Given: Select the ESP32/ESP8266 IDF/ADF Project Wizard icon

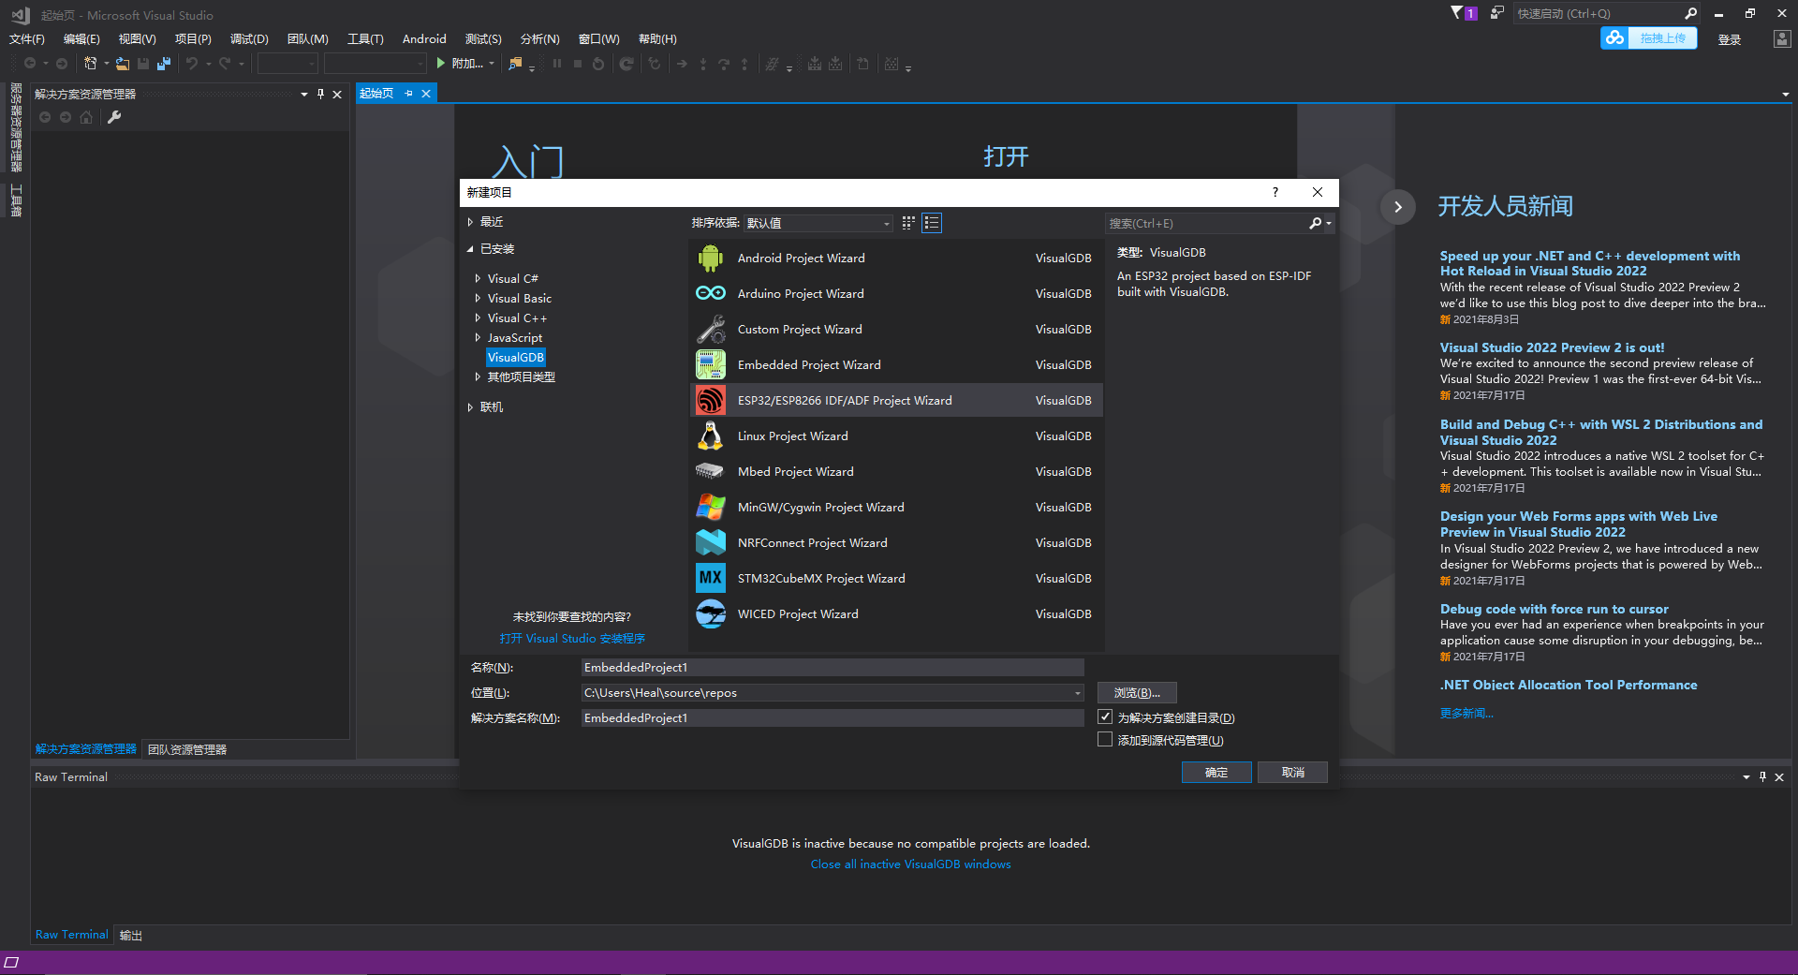Looking at the screenshot, I should click(711, 400).
